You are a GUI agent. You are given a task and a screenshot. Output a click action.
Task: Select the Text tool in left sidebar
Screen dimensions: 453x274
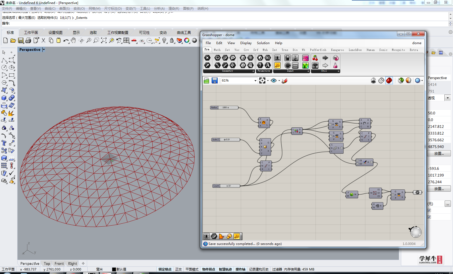pyautogui.click(x=4, y=143)
